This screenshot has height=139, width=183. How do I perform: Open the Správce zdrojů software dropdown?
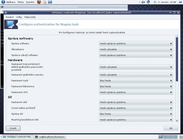(136, 55)
